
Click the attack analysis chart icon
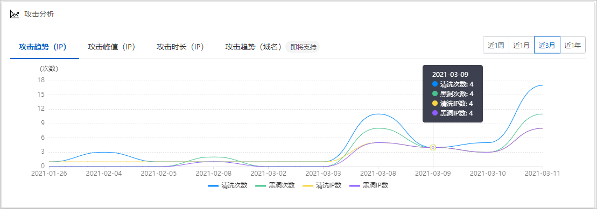15,15
